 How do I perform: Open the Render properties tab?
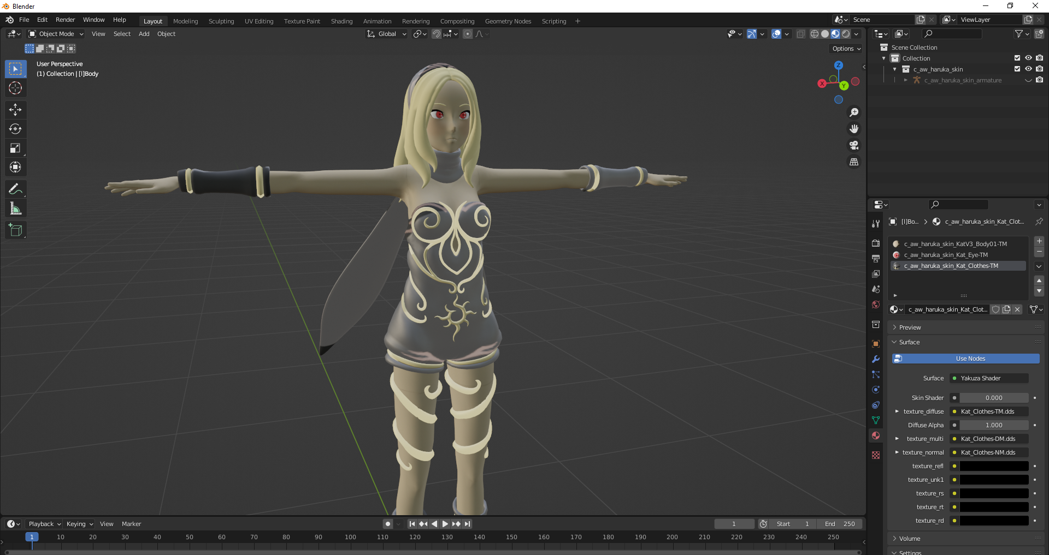(x=876, y=243)
